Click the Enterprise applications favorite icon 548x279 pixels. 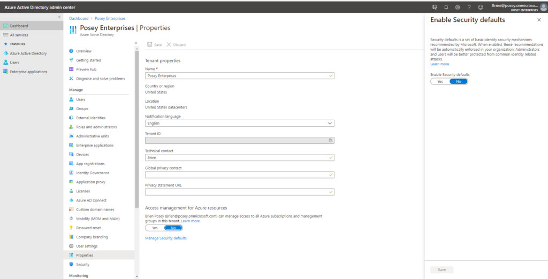click(5, 72)
